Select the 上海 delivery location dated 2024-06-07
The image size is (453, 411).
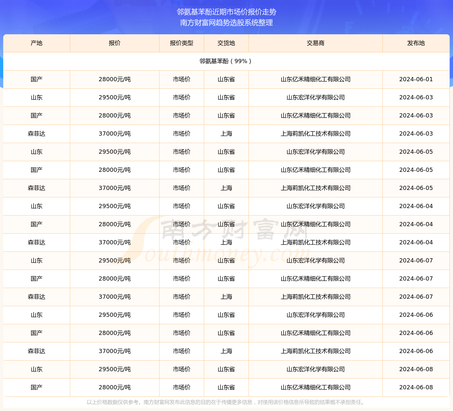(226, 297)
